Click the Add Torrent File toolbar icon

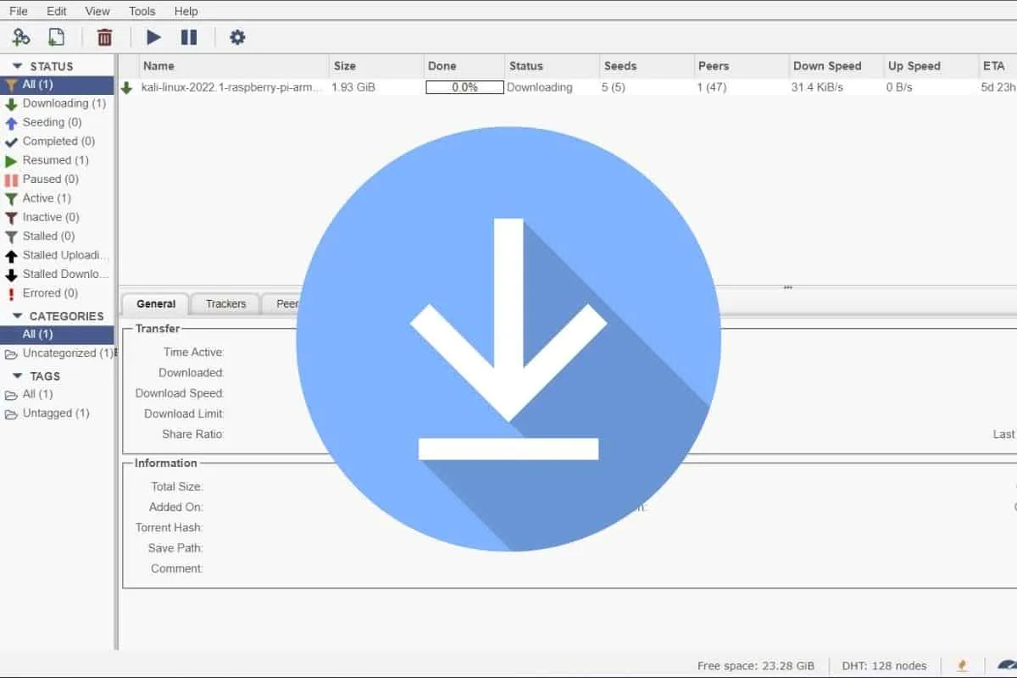tap(56, 36)
